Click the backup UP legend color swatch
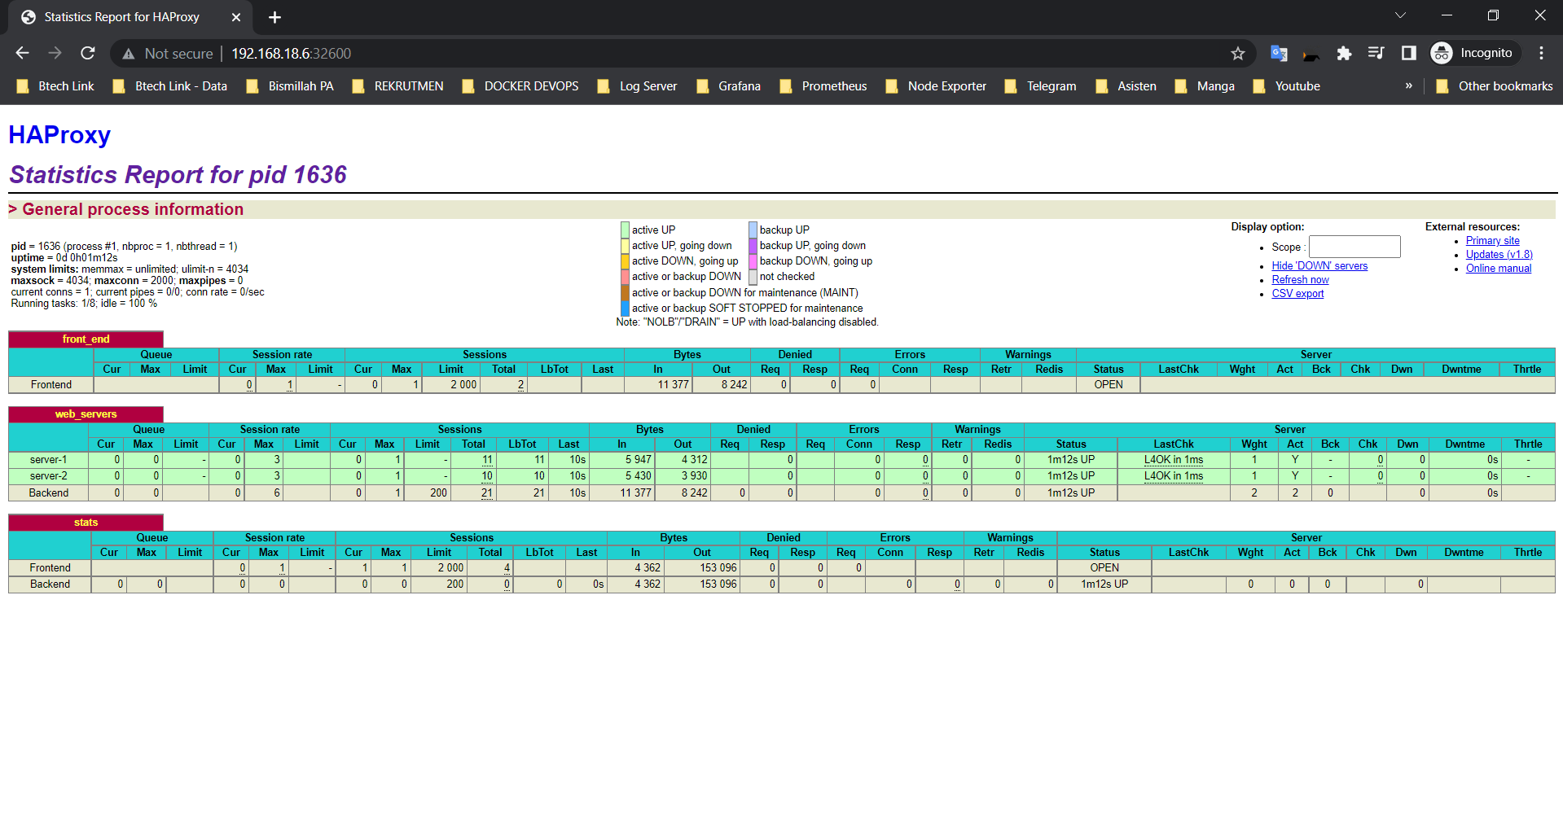Screen dimensions: 1563x836 pyautogui.click(x=753, y=230)
